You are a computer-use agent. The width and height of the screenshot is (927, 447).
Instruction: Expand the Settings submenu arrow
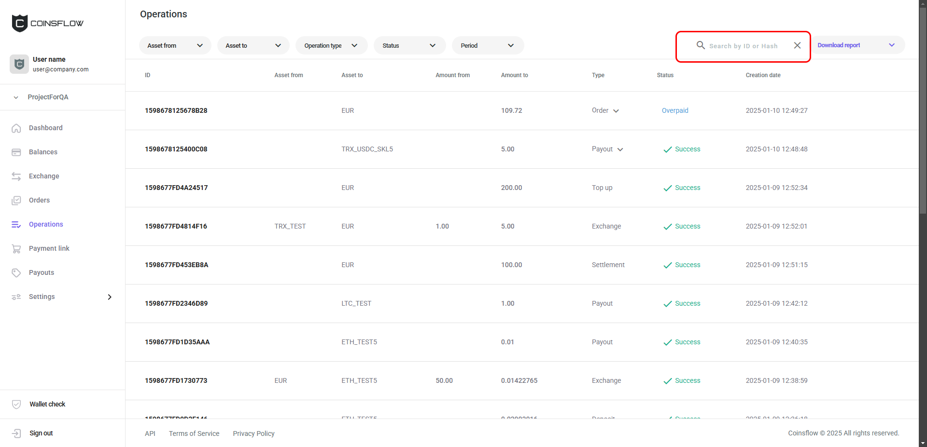(110, 297)
